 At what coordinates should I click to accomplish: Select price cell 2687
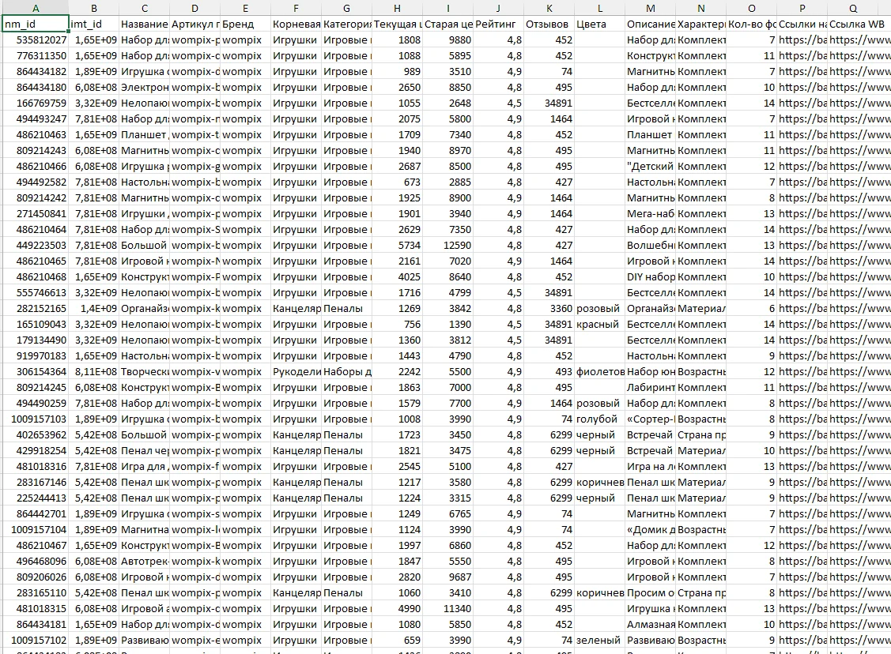tap(397, 167)
